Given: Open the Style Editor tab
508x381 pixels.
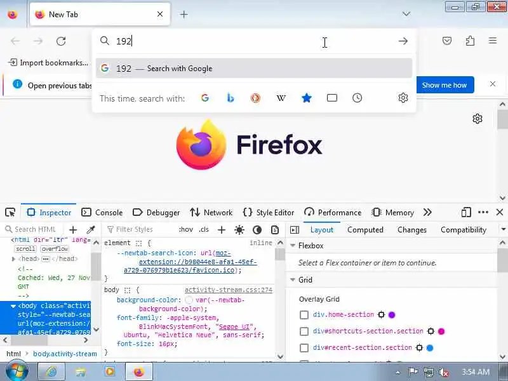Looking at the screenshot, I should (268, 213).
